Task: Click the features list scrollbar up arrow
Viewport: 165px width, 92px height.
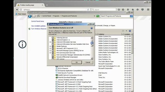Action: [x=92, y=38]
